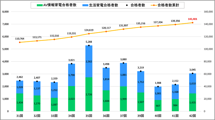Click the orange line marker above 31回

(x=20, y=42)
